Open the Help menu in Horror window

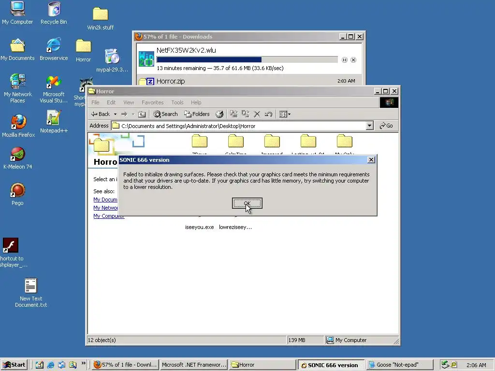click(x=196, y=102)
